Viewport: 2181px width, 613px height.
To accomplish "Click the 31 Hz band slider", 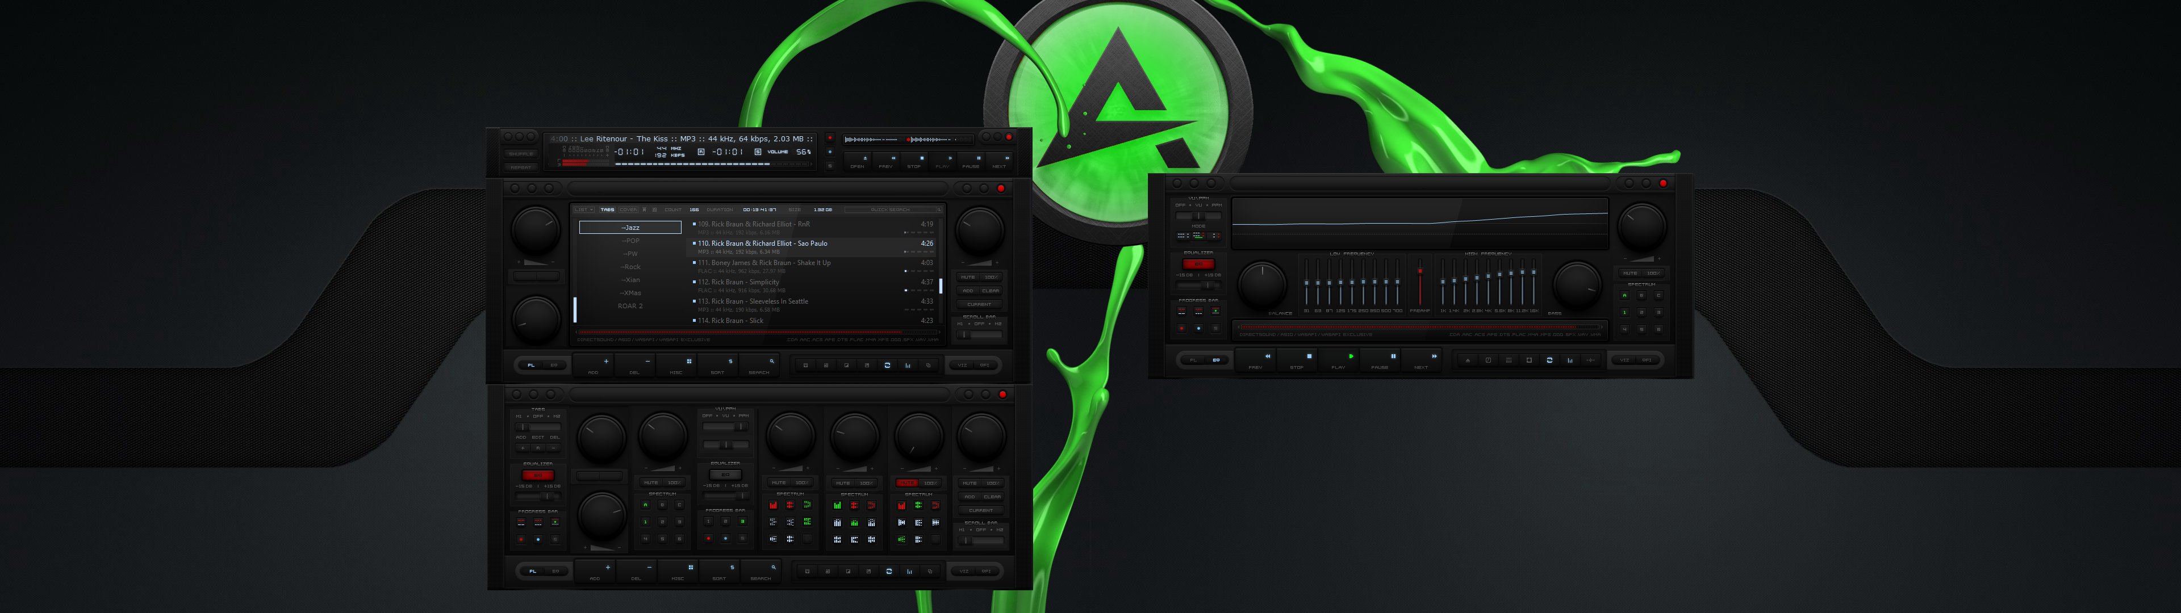I will tap(1306, 283).
